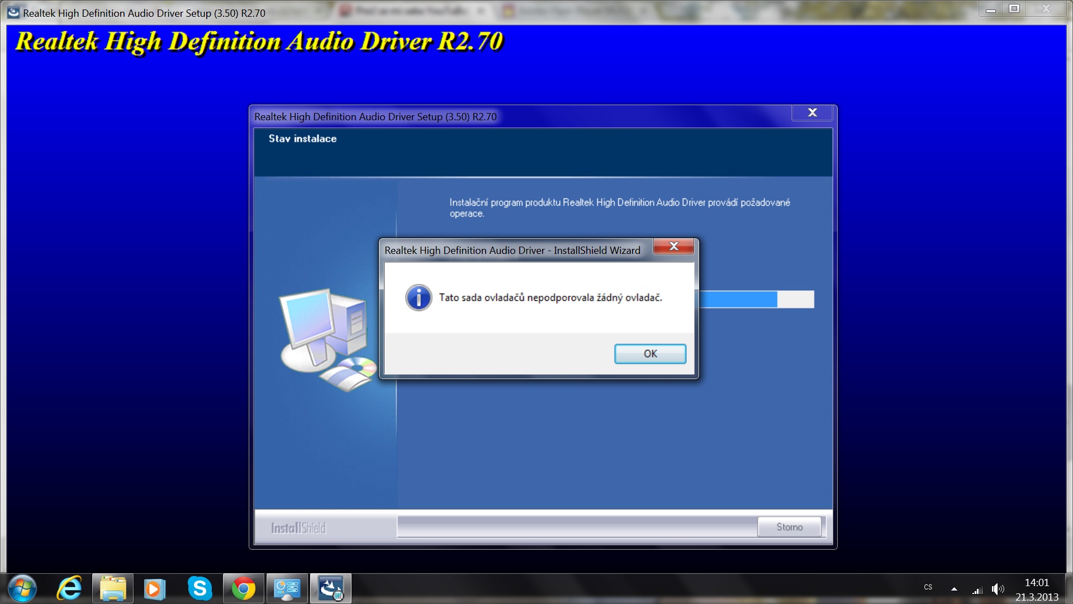
Task: Click the Storno cancel button
Action: 789,527
